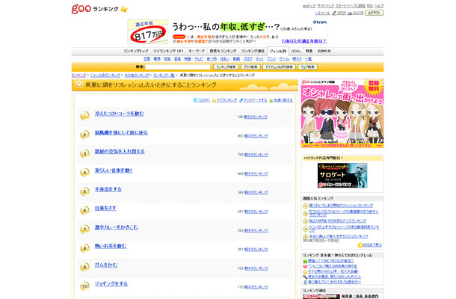Click the crown icon in ranking title bar
The width and height of the screenshot is (456, 299).
[x=79, y=84]
